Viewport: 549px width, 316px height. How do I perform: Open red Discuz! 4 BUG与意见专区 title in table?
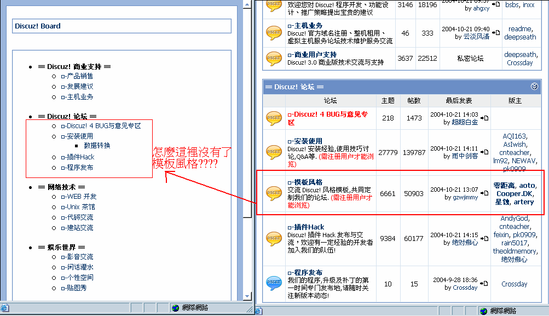(x=327, y=118)
